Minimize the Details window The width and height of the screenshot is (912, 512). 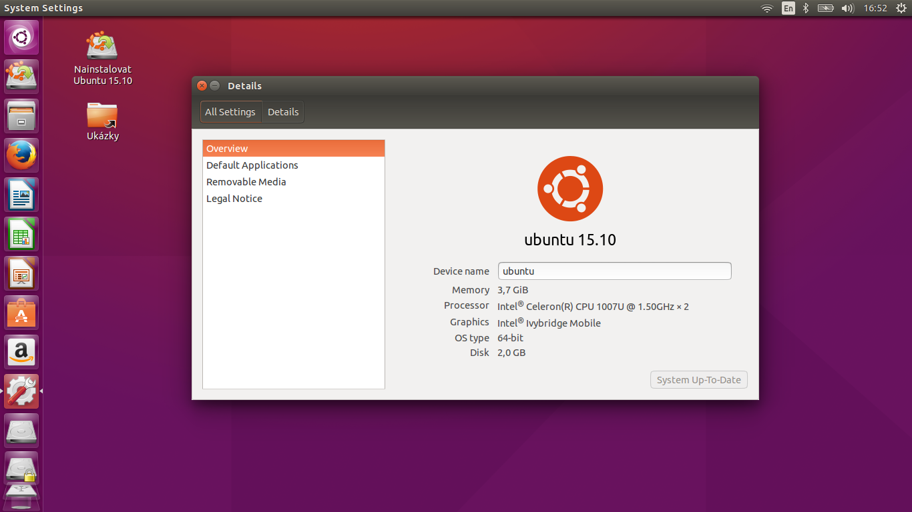(214, 86)
